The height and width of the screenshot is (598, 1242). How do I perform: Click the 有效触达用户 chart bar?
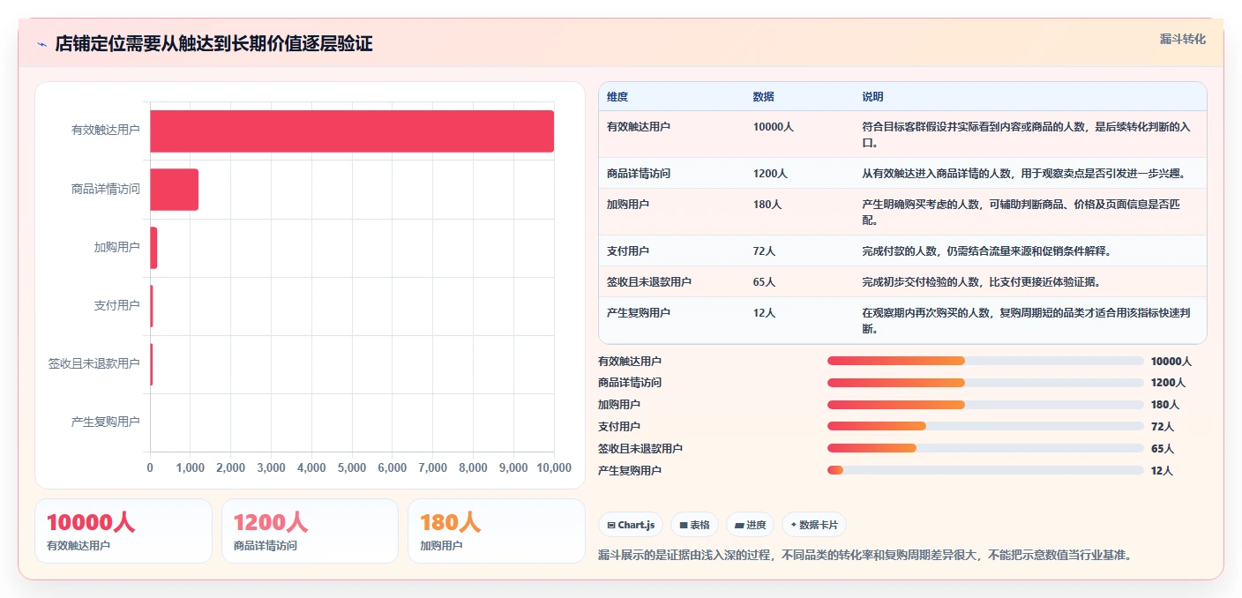352,131
